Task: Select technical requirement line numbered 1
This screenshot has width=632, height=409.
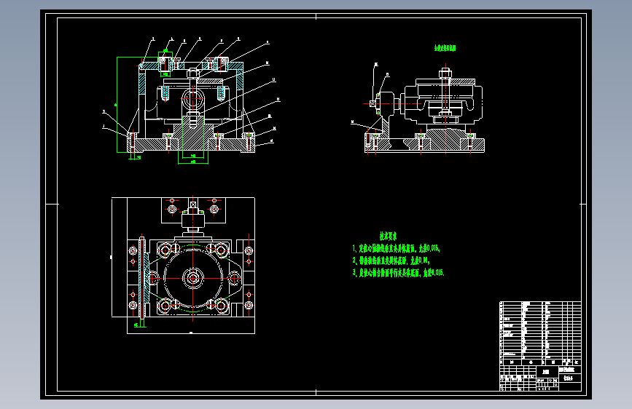Action: point(396,248)
